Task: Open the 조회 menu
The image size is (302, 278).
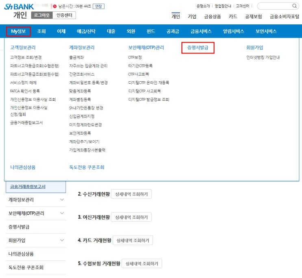Action: click(x=41, y=31)
